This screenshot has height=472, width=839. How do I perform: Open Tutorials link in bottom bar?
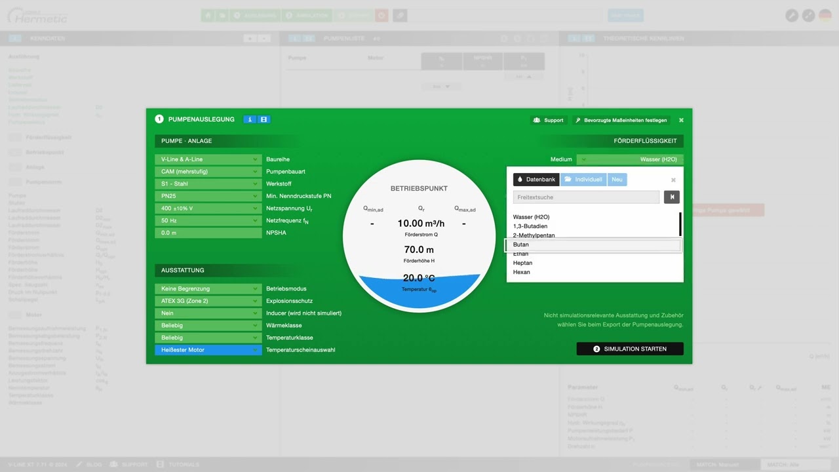click(x=178, y=465)
